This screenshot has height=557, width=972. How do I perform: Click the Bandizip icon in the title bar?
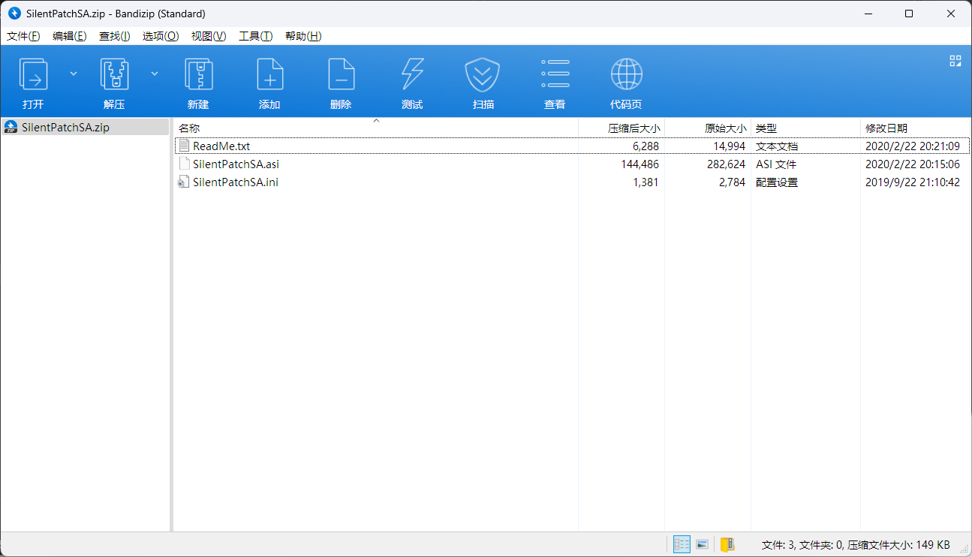(14, 14)
